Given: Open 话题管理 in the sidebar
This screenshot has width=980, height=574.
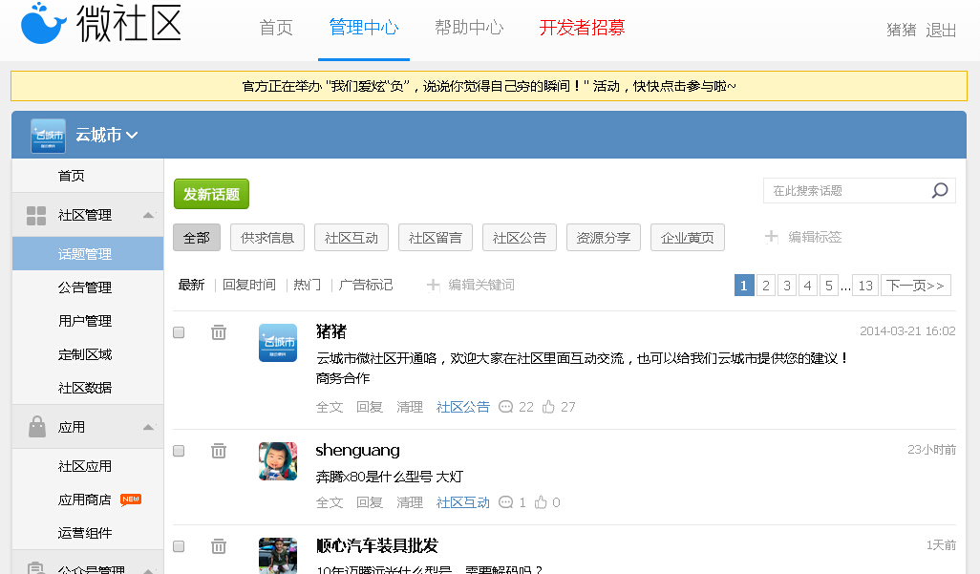Looking at the screenshot, I should pyautogui.click(x=88, y=254).
